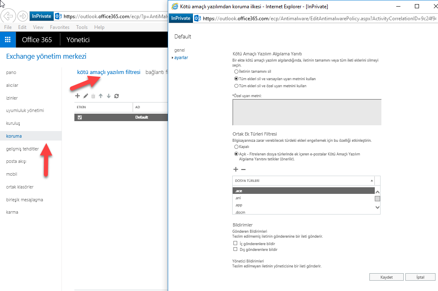Open the View menu
The width and height of the screenshot is (438, 291).
(38, 27)
